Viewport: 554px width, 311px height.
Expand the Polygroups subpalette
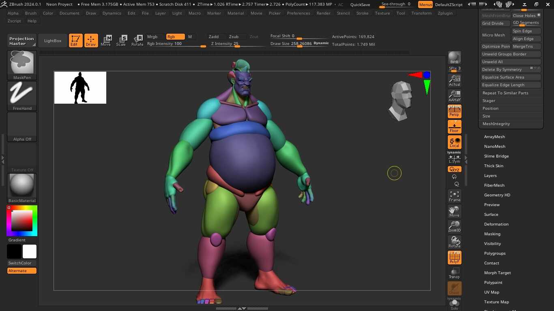click(x=494, y=253)
